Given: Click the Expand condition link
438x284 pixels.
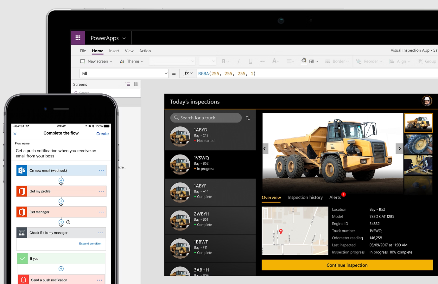Looking at the screenshot, I should click(x=90, y=243).
